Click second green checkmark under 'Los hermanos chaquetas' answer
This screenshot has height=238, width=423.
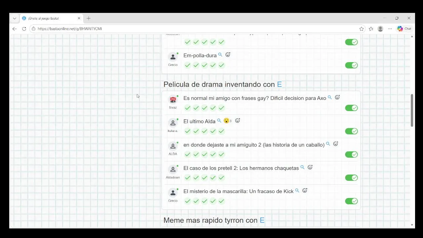point(196,178)
